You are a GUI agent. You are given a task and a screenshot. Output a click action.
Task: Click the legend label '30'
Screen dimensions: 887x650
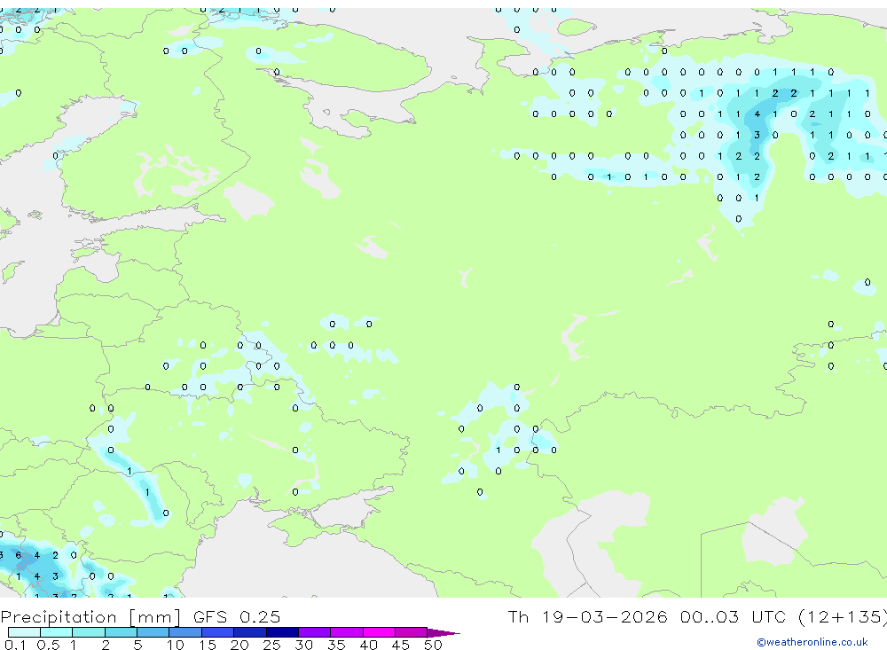[303, 645]
